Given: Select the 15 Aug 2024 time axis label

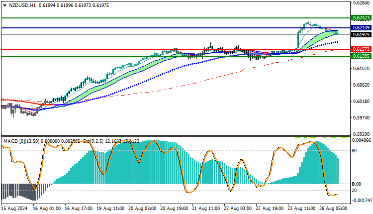Looking at the screenshot, I should point(14,209).
